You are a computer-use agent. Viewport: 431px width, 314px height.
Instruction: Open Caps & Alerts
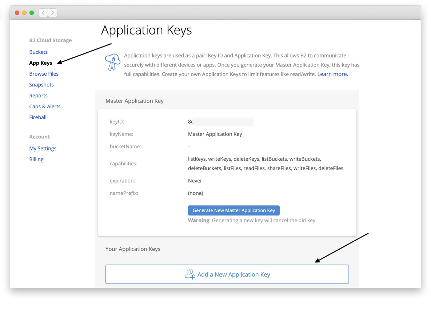click(45, 106)
